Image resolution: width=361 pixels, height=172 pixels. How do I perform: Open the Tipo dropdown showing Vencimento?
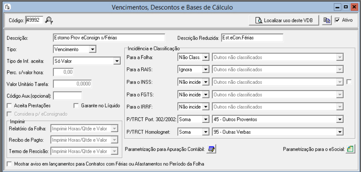[x=93, y=50]
